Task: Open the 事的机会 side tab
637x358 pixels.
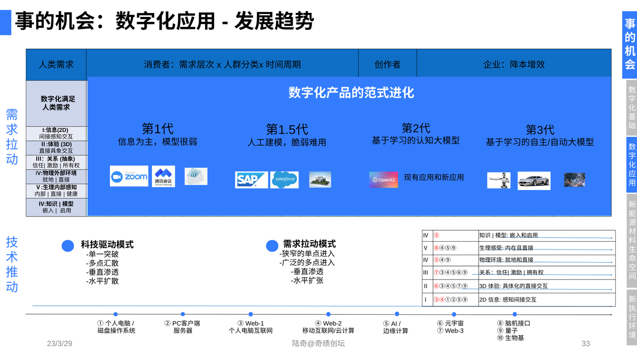Action: pyautogui.click(x=630, y=44)
